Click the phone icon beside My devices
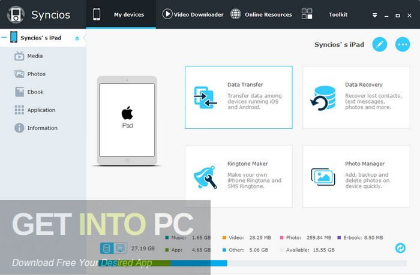Image resolution: width=420 pixels, height=275 pixels. [x=97, y=14]
